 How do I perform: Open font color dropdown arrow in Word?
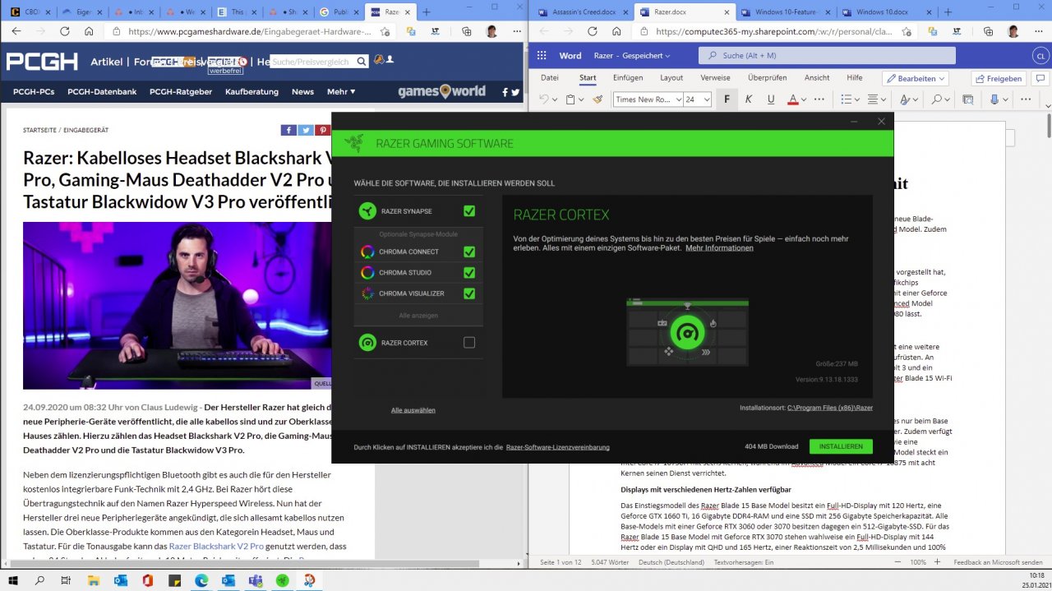pyautogui.click(x=803, y=99)
